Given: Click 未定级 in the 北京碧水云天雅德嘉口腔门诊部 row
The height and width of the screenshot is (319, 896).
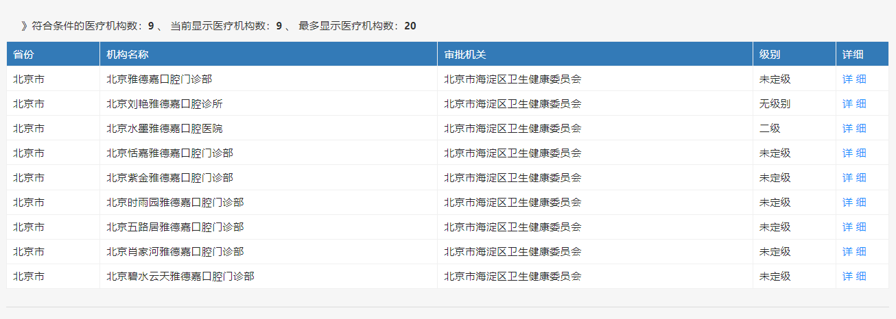Looking at the screenshot, I should coord(775,276).
